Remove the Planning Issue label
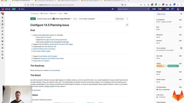 178,66
